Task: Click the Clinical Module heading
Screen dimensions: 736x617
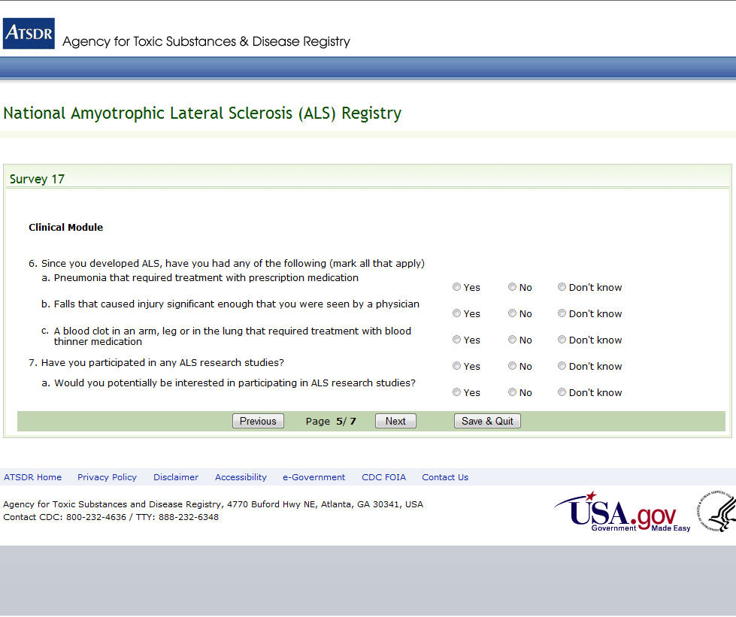Action: pos(65,227)
